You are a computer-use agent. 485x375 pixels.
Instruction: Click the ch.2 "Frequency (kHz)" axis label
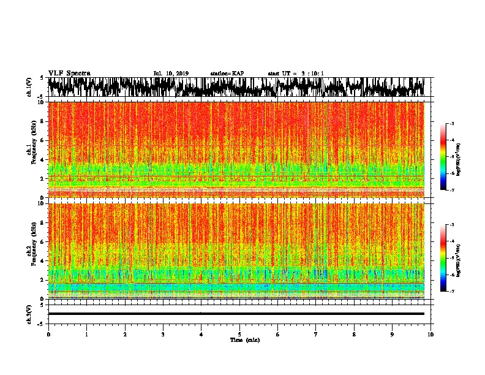pos(34,244)
